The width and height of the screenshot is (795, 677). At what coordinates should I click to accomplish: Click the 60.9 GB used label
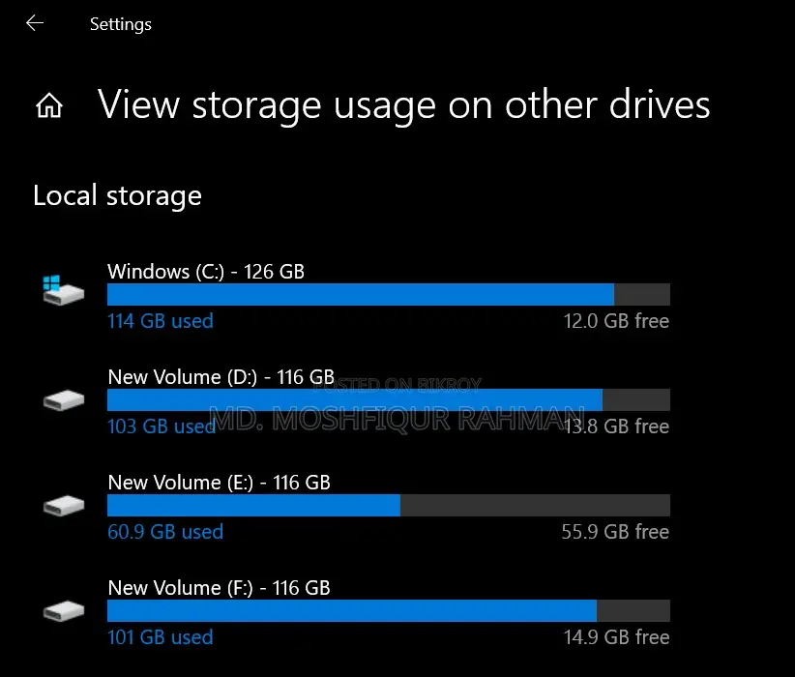tap(165, 532)
